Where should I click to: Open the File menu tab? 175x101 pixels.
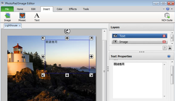(7, 9)
